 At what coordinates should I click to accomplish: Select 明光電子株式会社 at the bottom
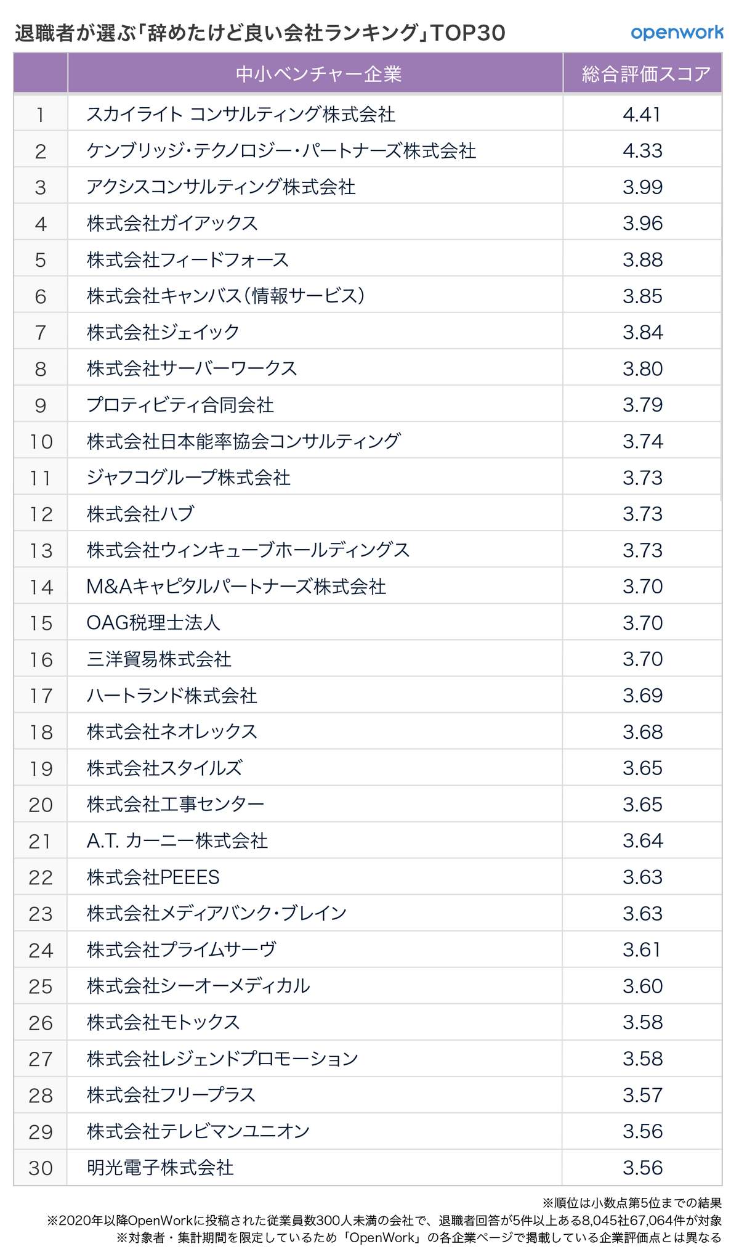tap(160, 1168)
